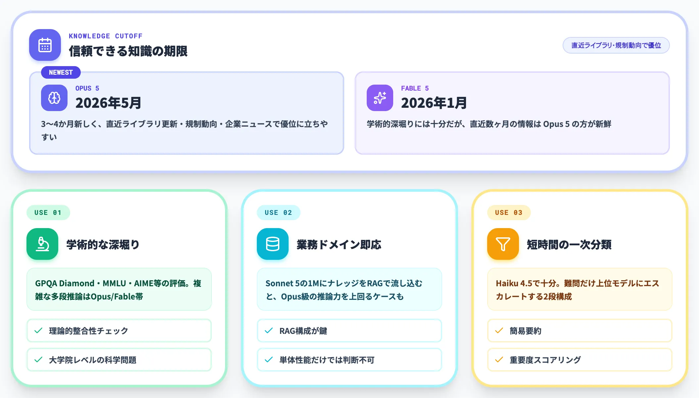Click the USE 01 tag
This screenshot has width=699, height=398.
click(48, 213)
